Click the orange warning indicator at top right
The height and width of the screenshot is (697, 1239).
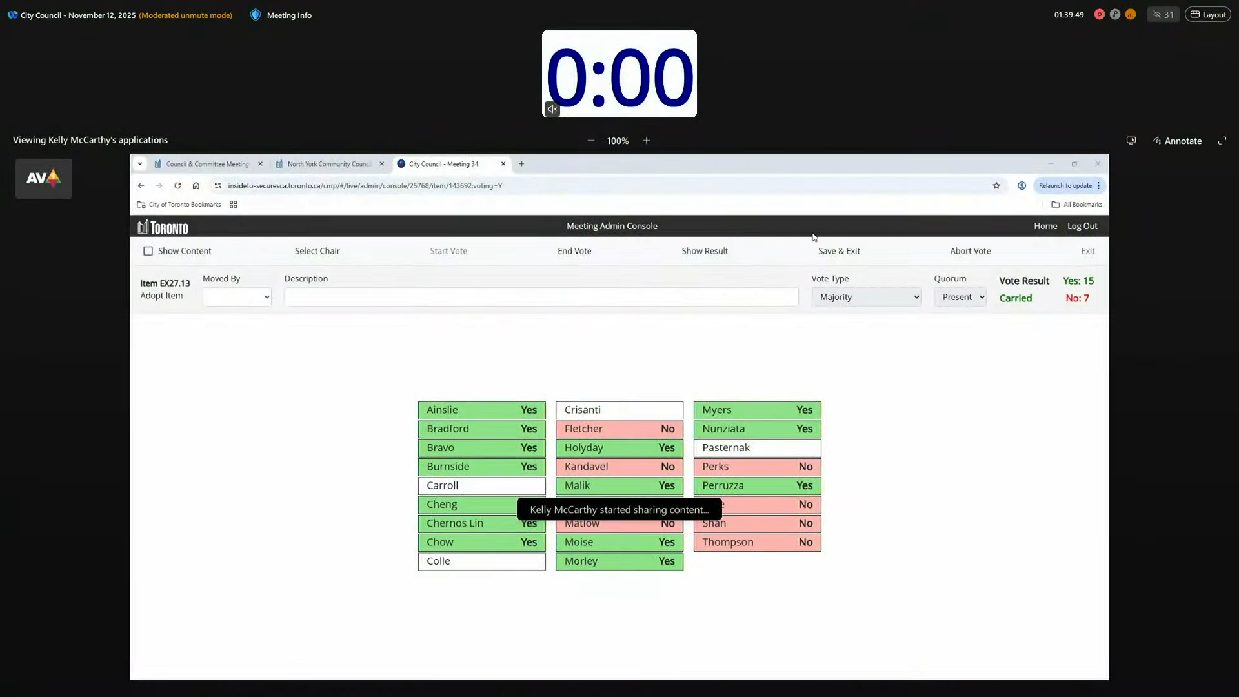tap(1131, 14)
